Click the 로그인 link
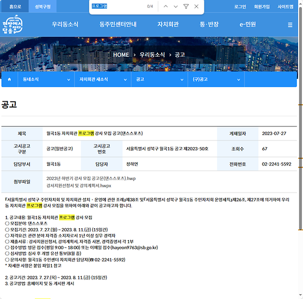 click(240, 6)
